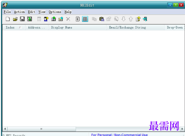Click the right arrow on the horizontal scrollbar
Screen dimensions: 185x136
(182, 129)
